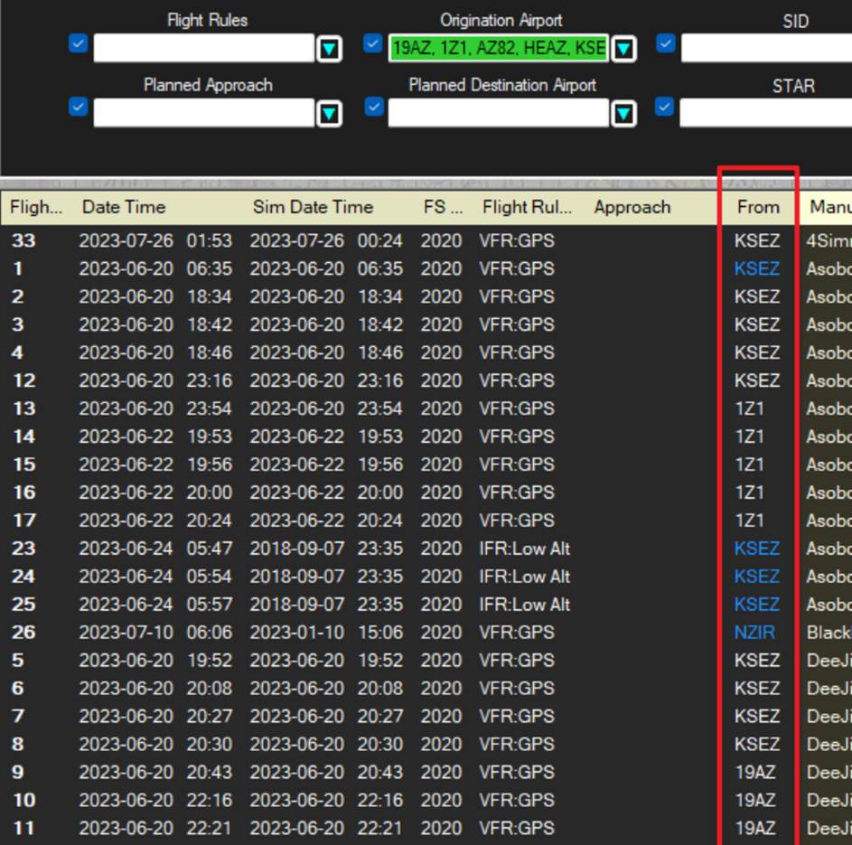Click the Approach column header

click(632, 207)
